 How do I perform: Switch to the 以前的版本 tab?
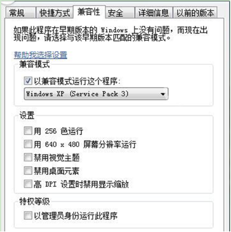pyautogui.click(x=195, y=13)
